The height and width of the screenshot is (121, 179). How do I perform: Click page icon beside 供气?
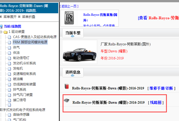(x=10, y=48)
